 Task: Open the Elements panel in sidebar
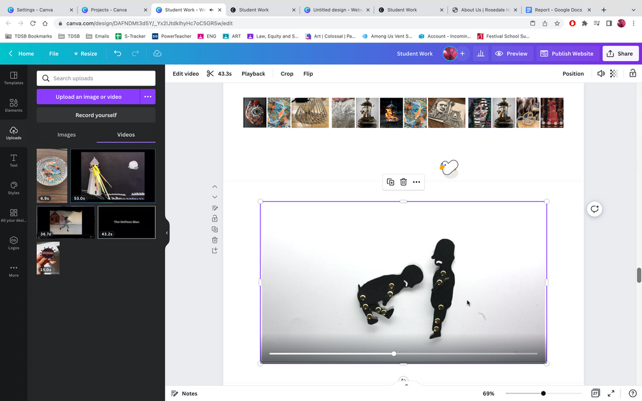pyautogui.click(x=13, y=104)
